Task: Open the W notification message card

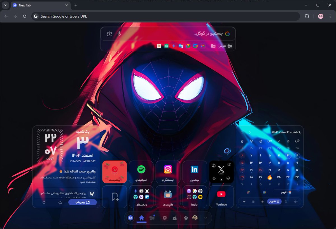Action: (x=66, y=193)
